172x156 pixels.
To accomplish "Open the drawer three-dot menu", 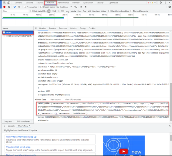I will click(x=4, y=126).
